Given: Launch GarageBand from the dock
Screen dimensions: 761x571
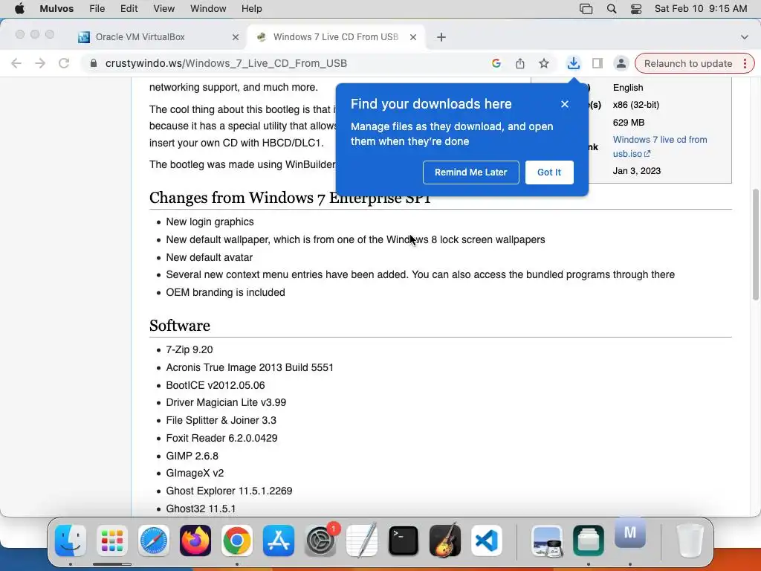Looking at the screenshot, I should pyautogui.click(x=445, y=541).
